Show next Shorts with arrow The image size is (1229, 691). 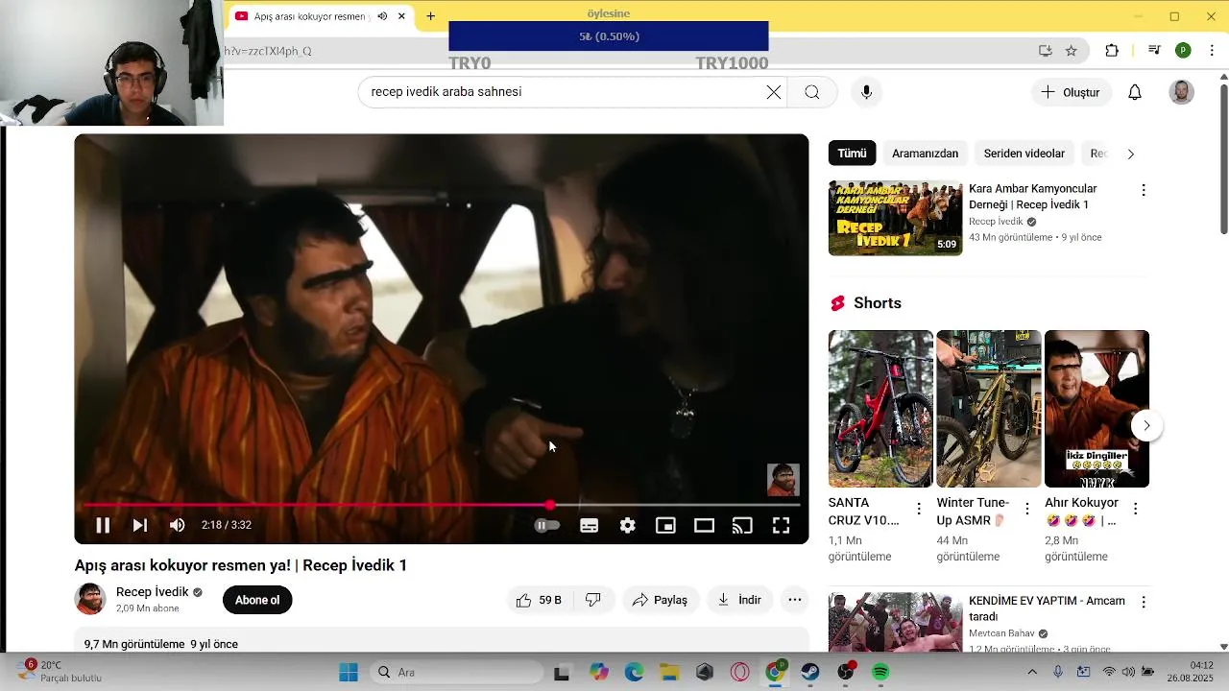pos(1146,425)
